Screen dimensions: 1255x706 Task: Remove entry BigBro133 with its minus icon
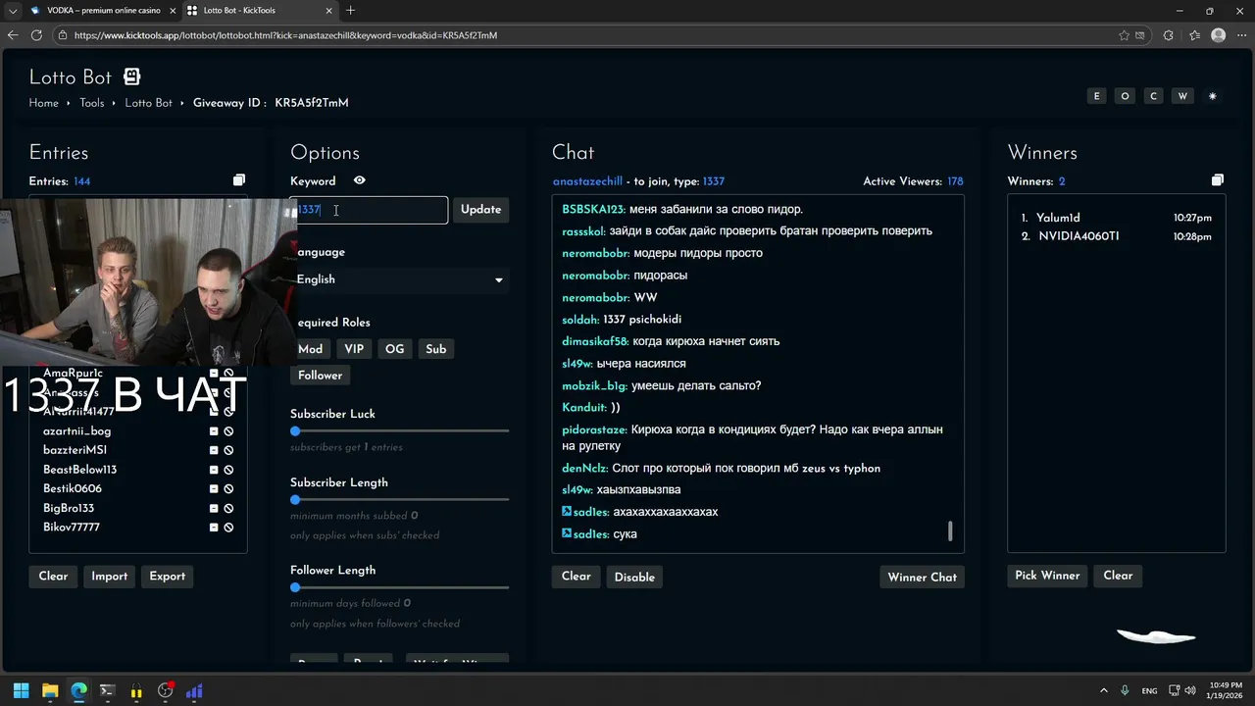coord(214,508)
